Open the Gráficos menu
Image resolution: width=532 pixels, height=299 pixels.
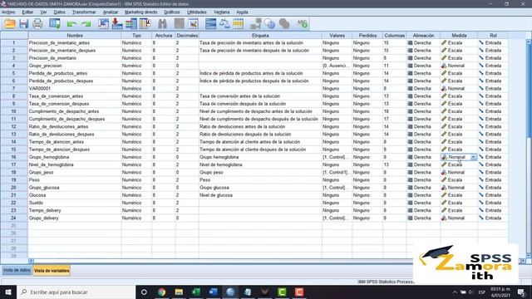[x=172, y=12]
